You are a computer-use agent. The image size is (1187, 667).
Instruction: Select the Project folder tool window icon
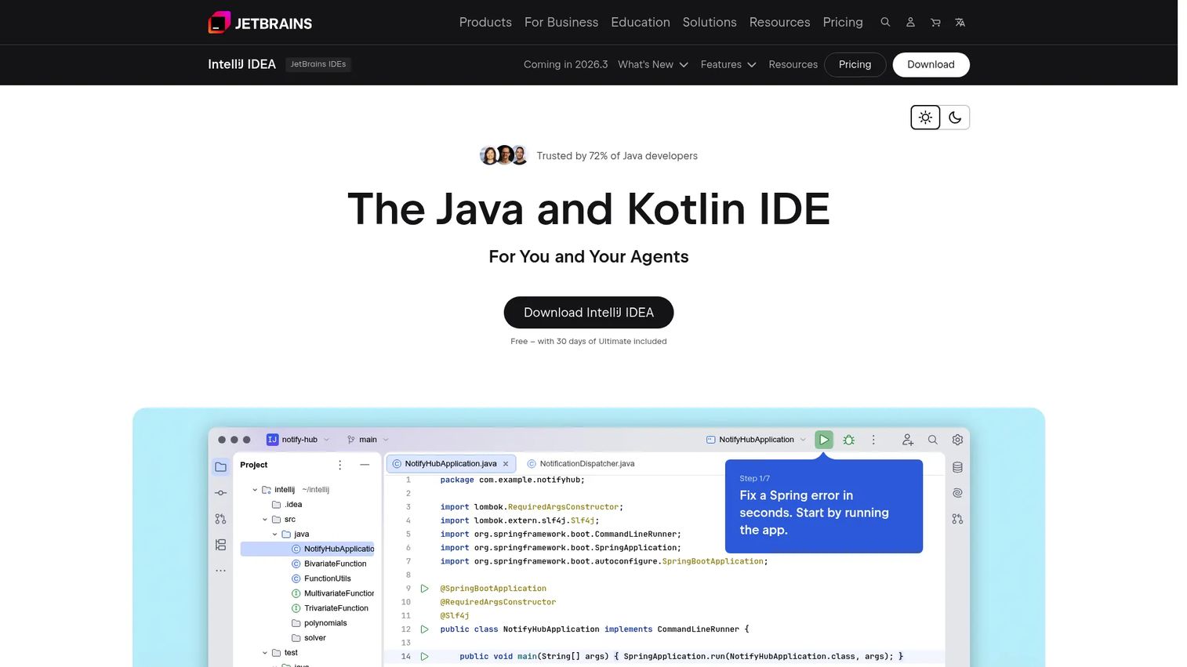[x=221, y=466]
